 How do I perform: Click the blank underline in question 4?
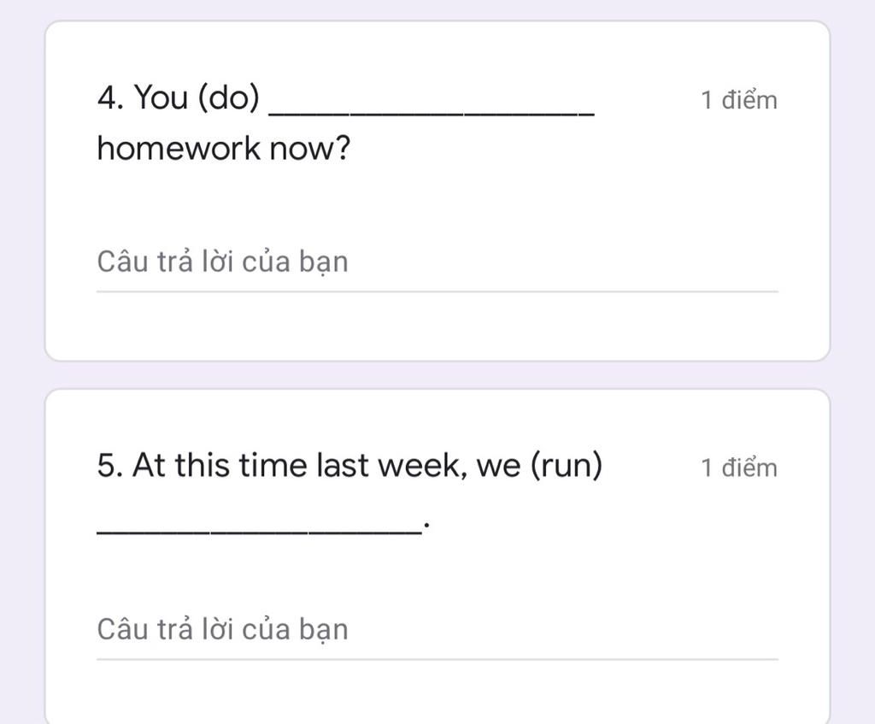pyautogui.click(x=432, y=114)
